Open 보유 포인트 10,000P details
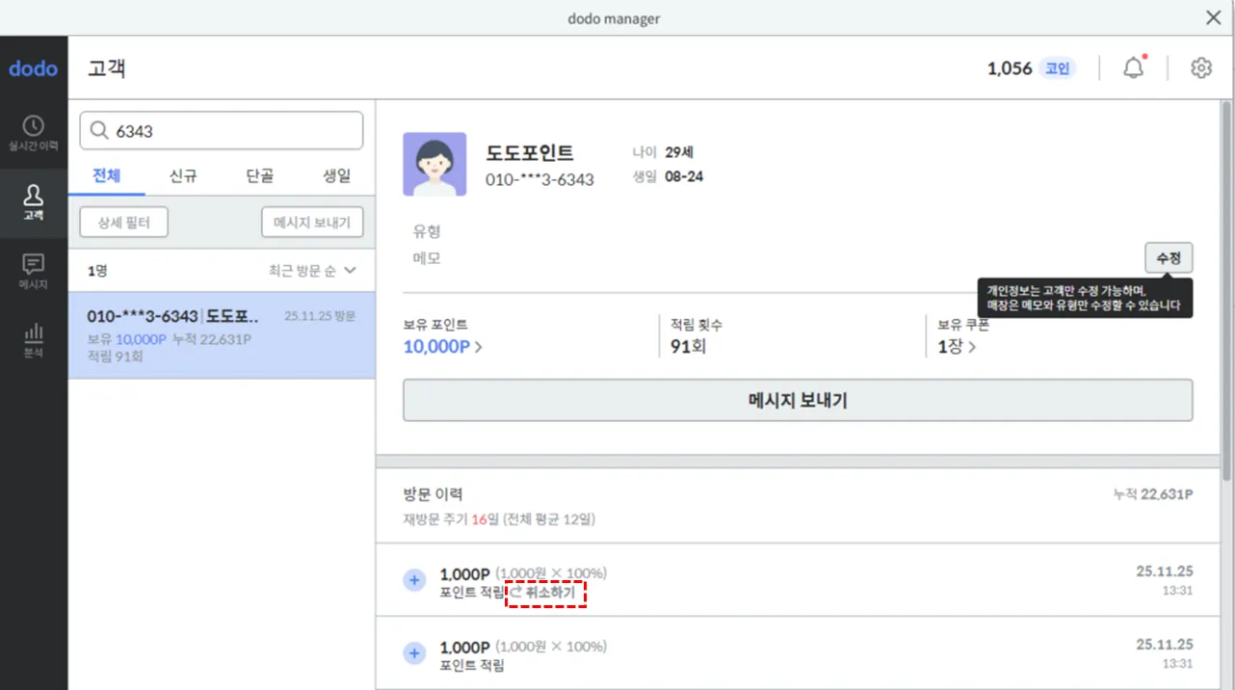Viewport: 1235px width, 690px height. click(443, 346)
